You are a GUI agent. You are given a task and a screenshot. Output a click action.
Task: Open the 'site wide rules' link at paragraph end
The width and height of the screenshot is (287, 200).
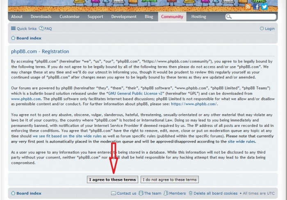click(x=241, y=142)
